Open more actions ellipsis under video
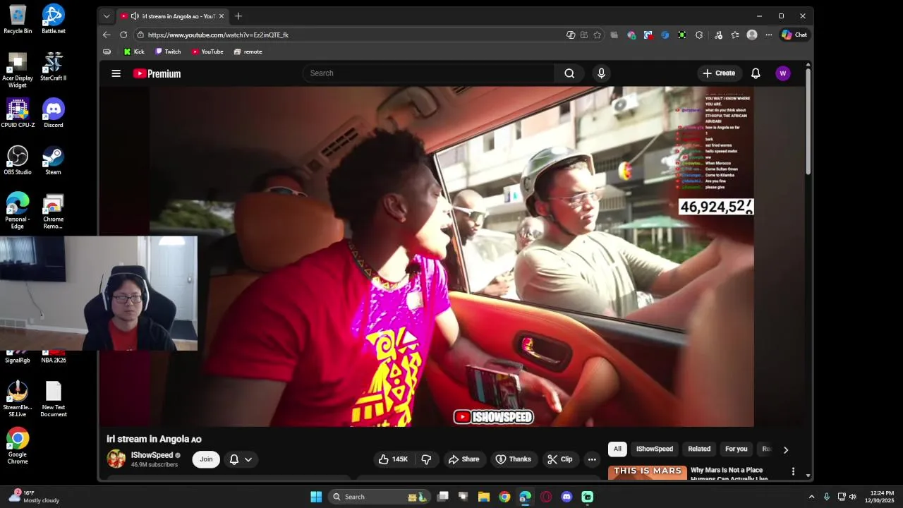This screenshot has width=903, height=508. point(592,459)
